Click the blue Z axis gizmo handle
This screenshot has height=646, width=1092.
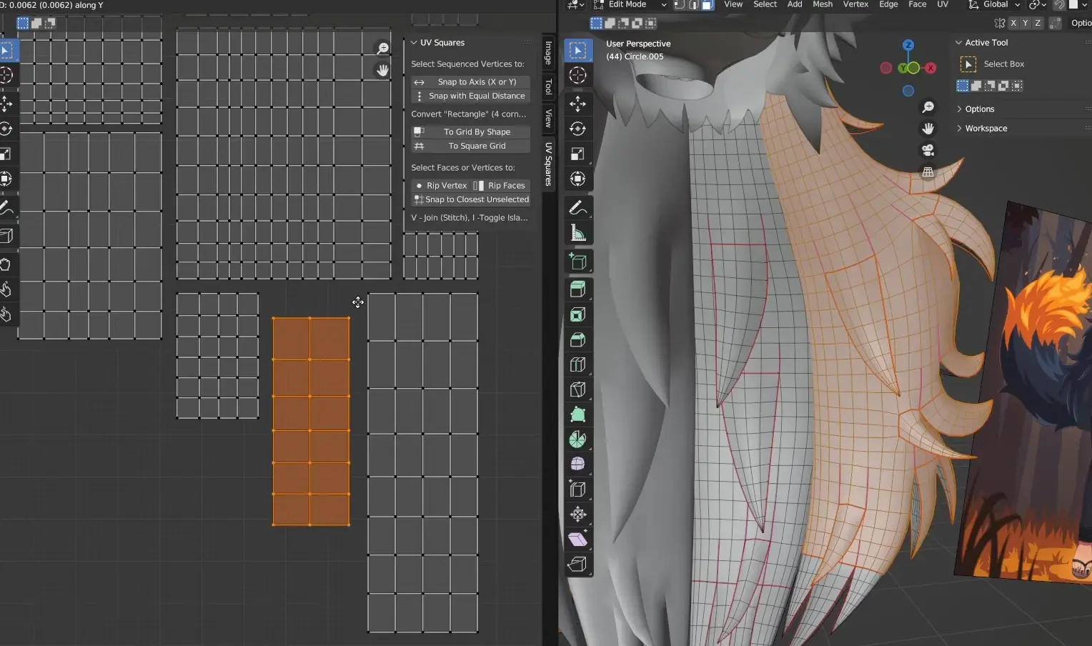click(x=908, y=45)
